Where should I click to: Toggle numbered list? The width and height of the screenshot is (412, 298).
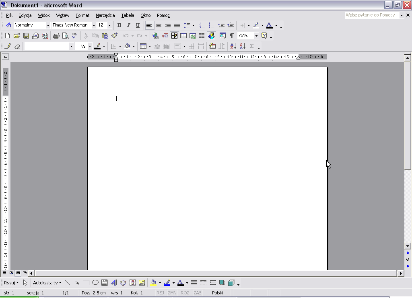click(x=202, y=25)
